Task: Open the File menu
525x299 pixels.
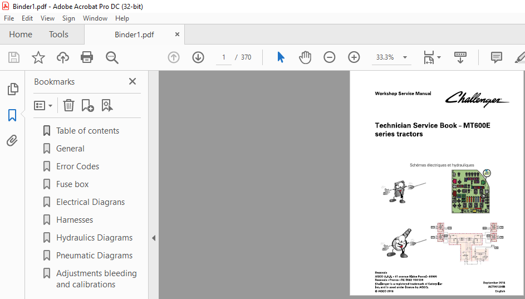Action: click(9, 18)
